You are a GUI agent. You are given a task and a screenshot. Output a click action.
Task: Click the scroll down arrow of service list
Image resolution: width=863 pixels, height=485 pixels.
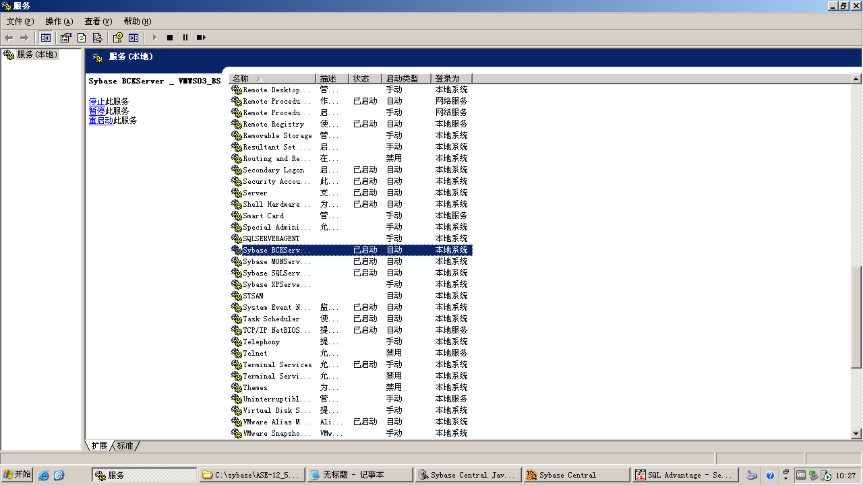click(x=856, y=434)
